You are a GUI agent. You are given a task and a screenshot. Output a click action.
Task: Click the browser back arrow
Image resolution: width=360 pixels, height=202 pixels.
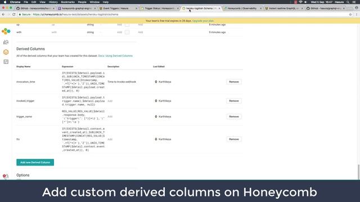3,15
